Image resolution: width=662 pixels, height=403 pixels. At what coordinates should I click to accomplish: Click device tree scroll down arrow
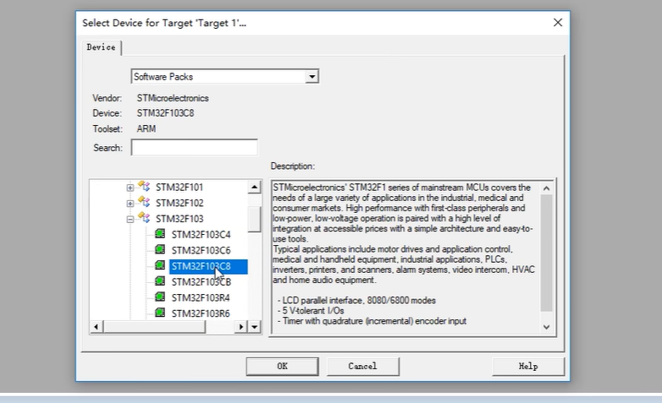click(x=254, y=327)
